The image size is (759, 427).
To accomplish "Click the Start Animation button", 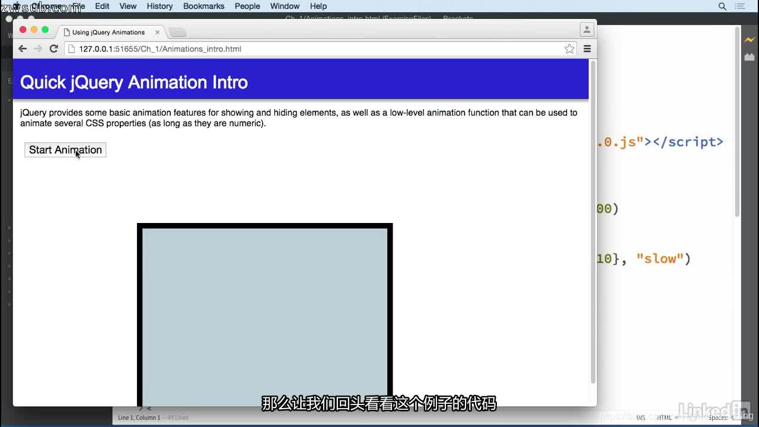I will point(65,150).
